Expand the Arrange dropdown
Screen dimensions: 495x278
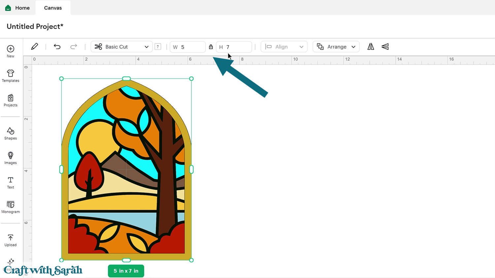[336, 46]
